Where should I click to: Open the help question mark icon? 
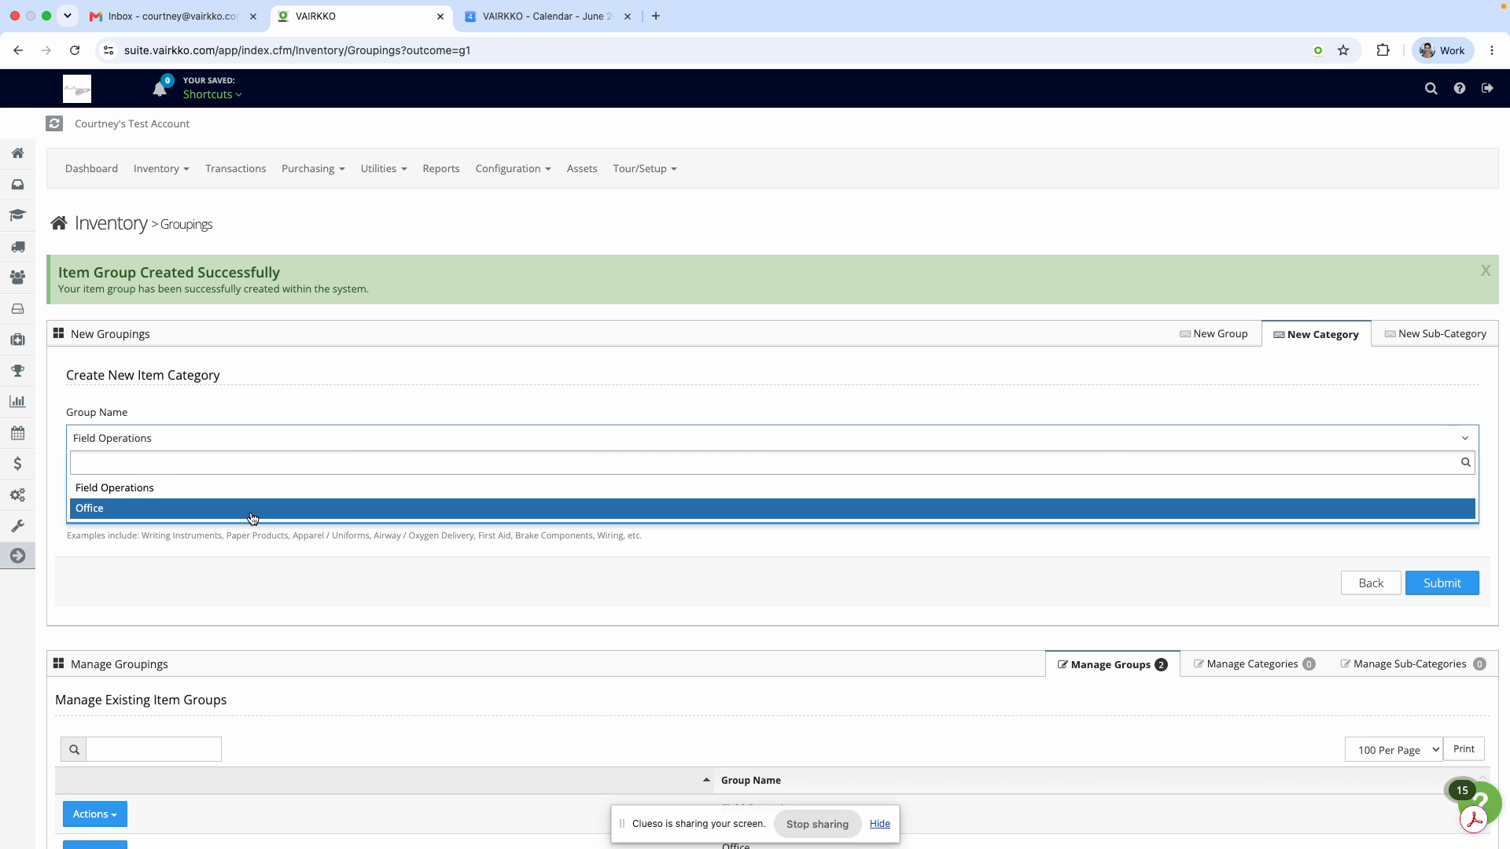tap(1460, 89)
